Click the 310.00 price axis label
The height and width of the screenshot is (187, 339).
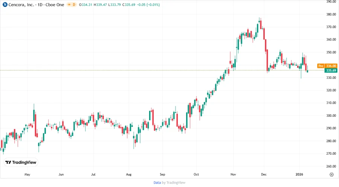[331, 103]
